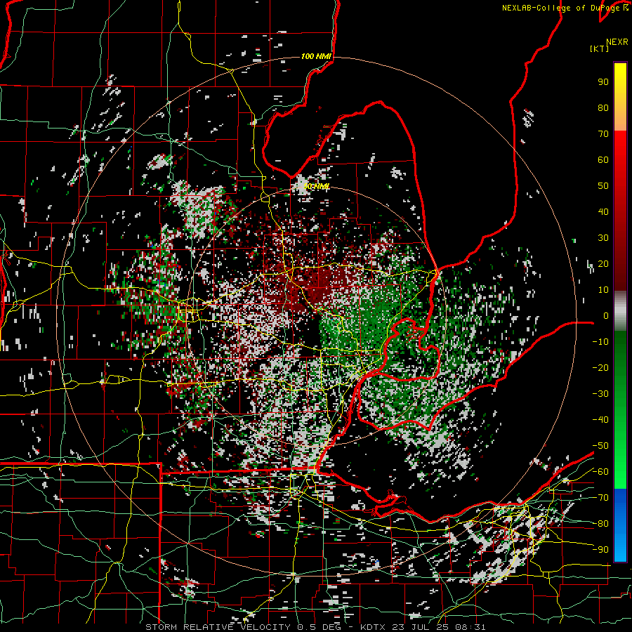Click the 90 value on the velocity scale
Screen dimensions: 632x632
pyautogui.click(x=603, y=82)
